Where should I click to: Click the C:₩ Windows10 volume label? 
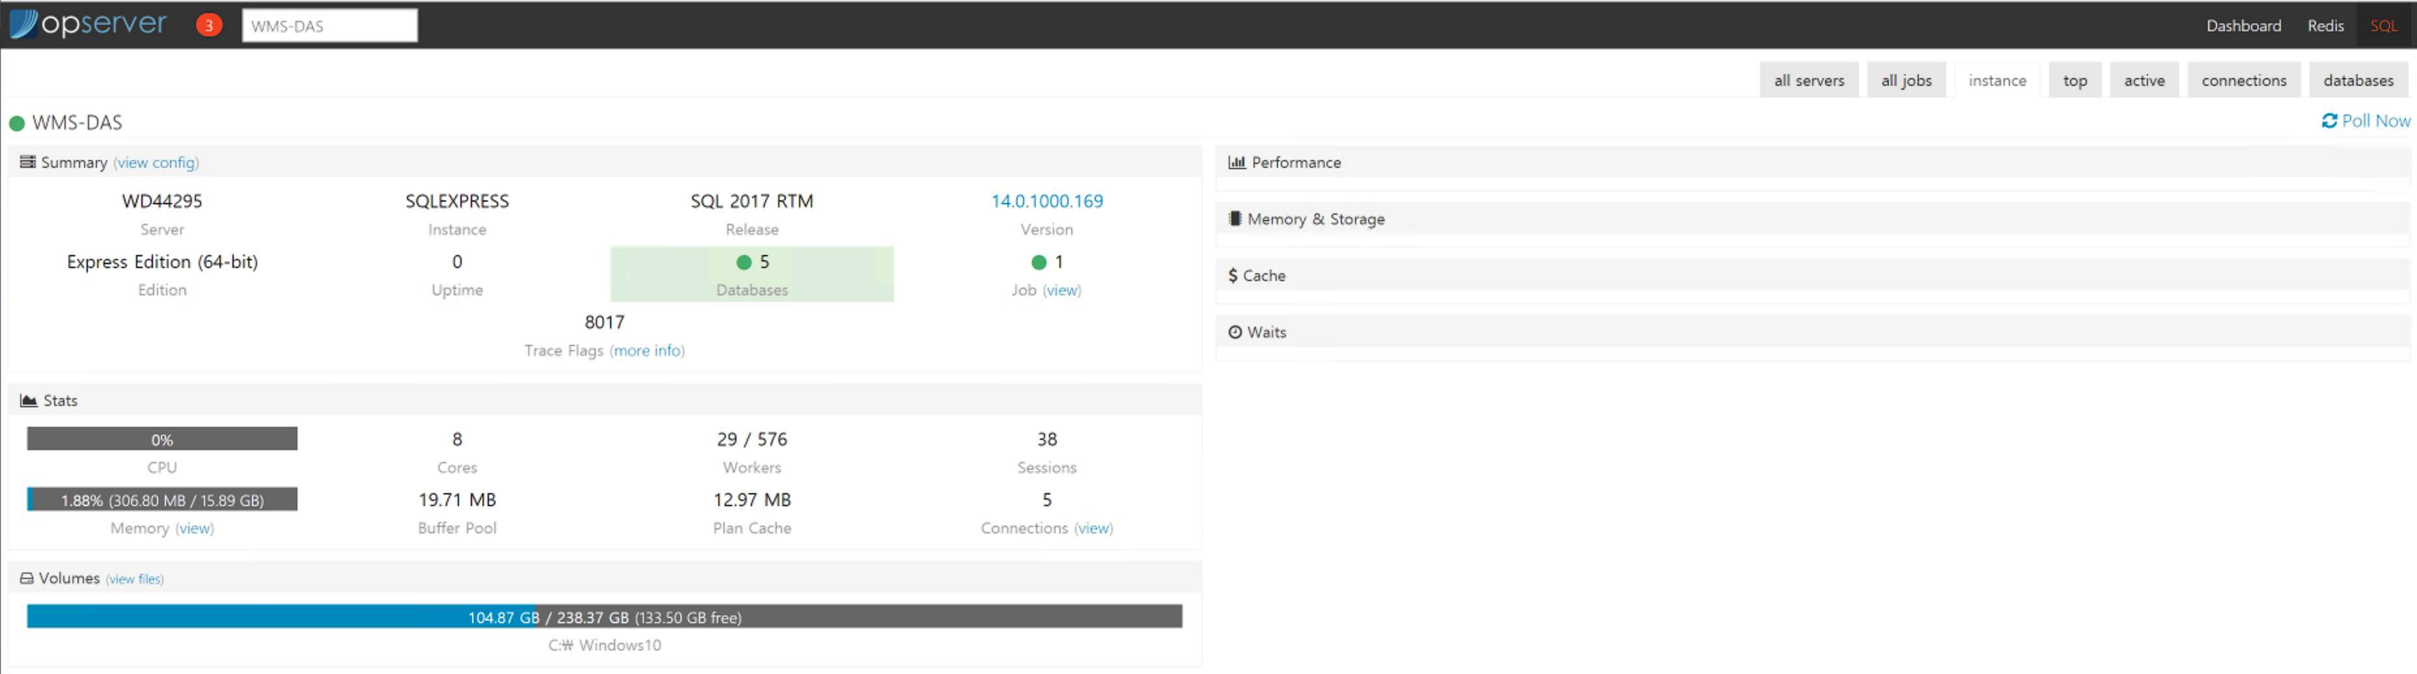(x=604, y=646)
